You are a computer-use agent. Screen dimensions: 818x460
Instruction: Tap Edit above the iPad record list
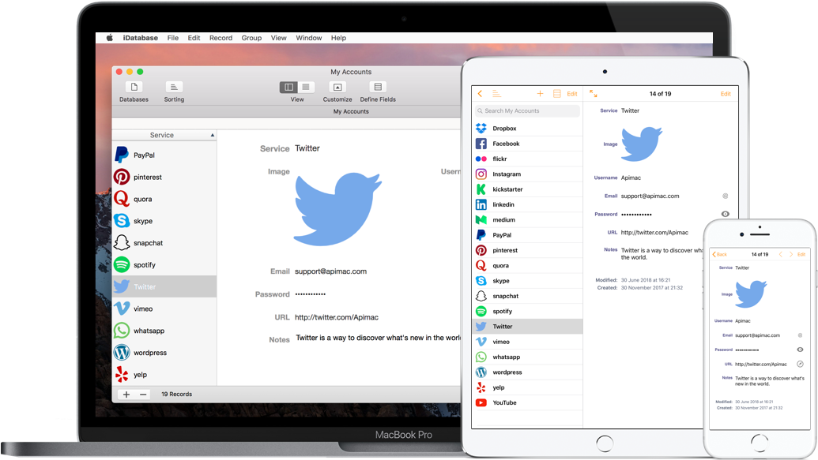coord(571,94)
